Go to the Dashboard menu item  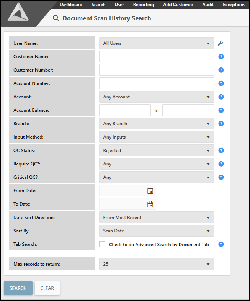click(x=71, y=5)
